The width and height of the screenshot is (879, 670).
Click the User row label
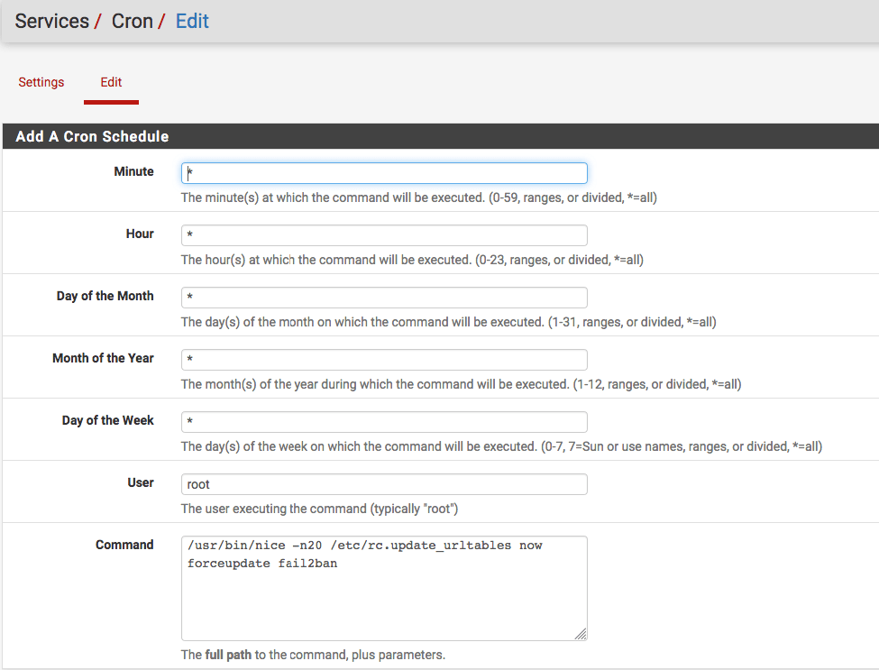[x=141, y=482]
